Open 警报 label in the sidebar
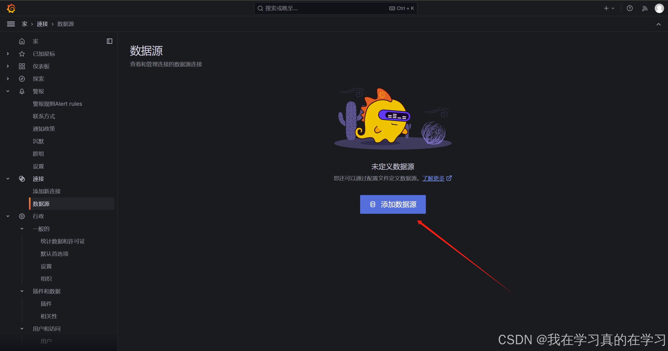This screenshot has width=668, height=351. pyautogui.click(x=38, y=91)
